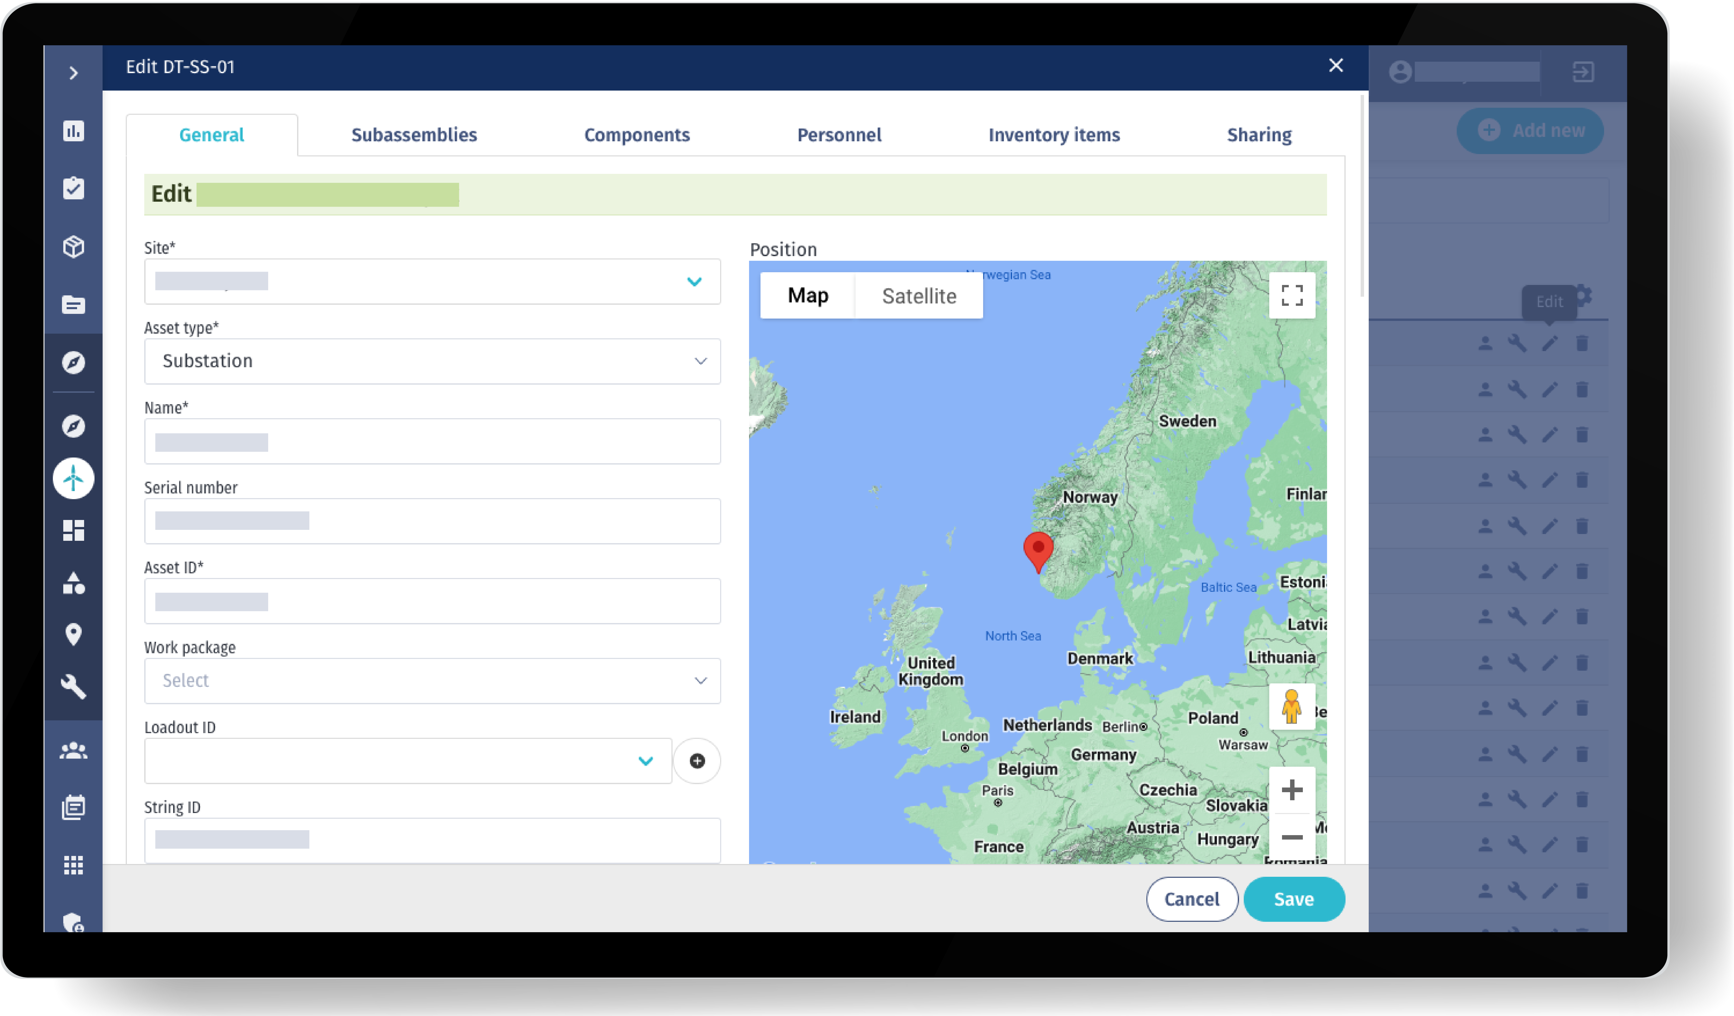Click the first row's trash delete icon
The height and width of the screenshot is (1016, 1734).
coord(1582,343)
